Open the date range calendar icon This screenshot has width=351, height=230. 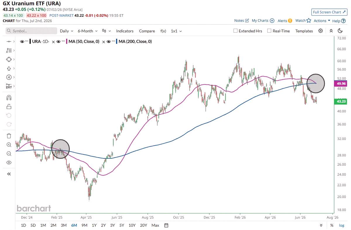click(166, 225)
